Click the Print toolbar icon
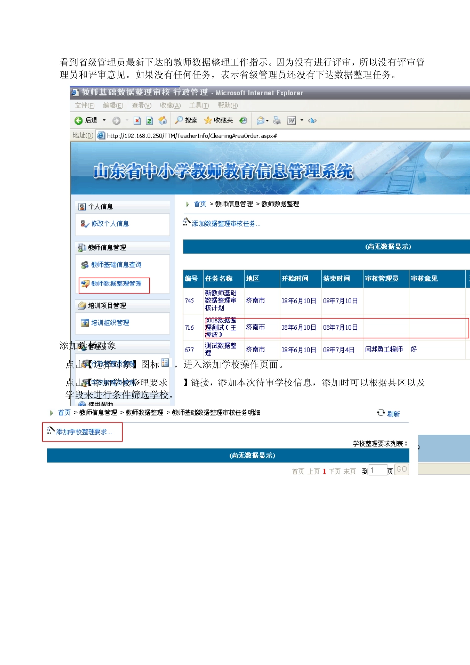470x665 pixels. tap(277, 120)
